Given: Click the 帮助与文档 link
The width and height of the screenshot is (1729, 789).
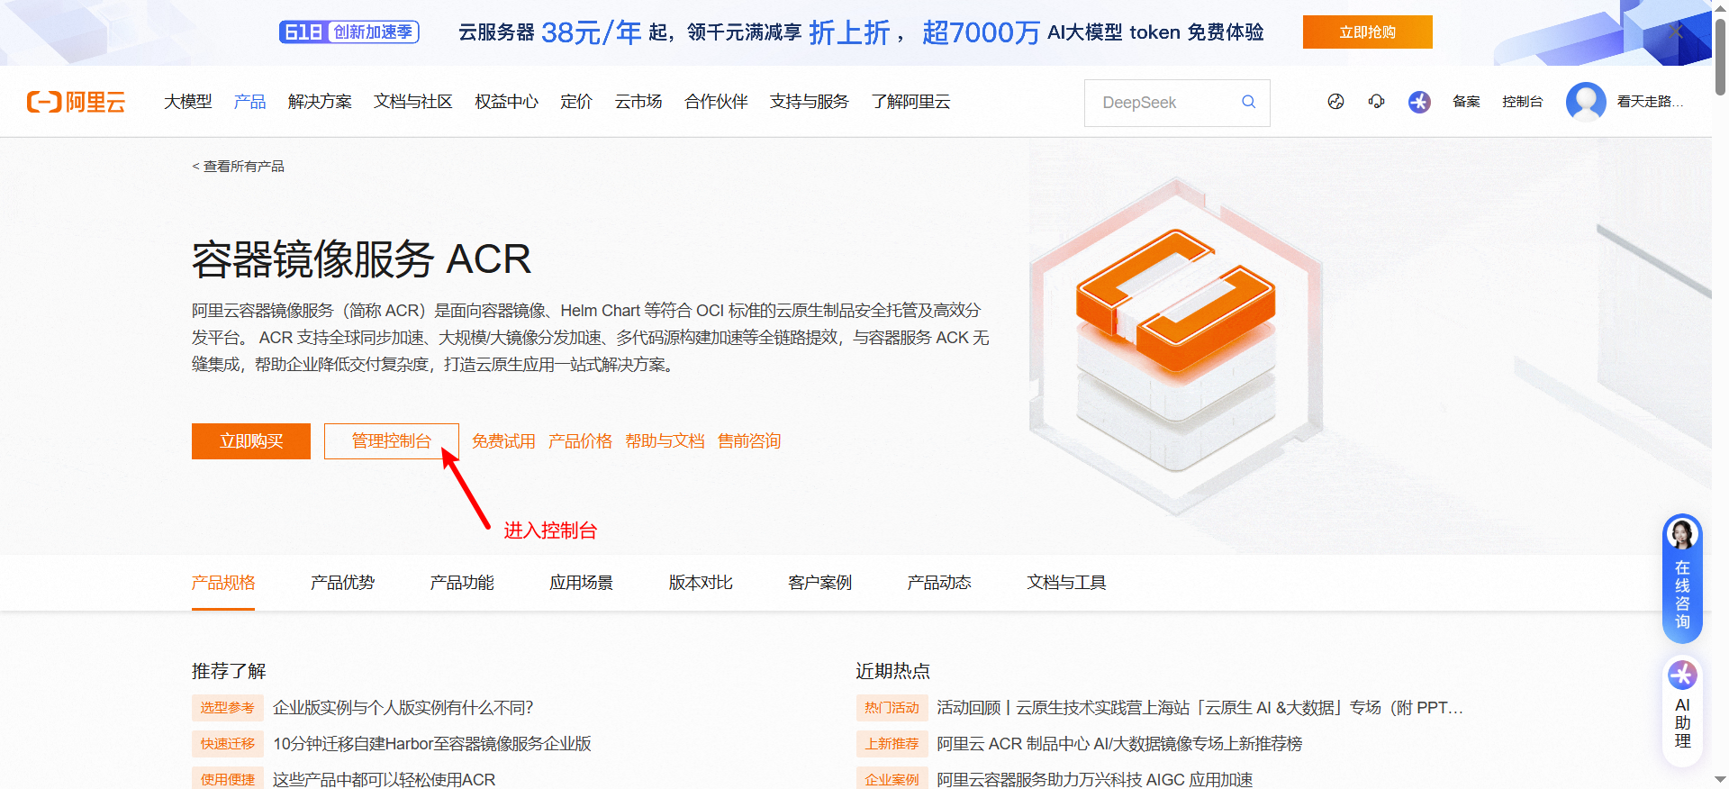Looking at the screenshot, I should tap(665, 441).
